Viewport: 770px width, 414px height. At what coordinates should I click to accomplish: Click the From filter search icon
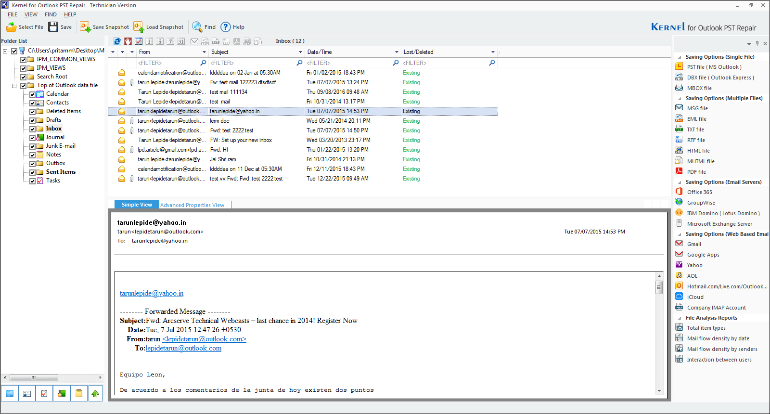pyautogui.click(x=203, y=63)
